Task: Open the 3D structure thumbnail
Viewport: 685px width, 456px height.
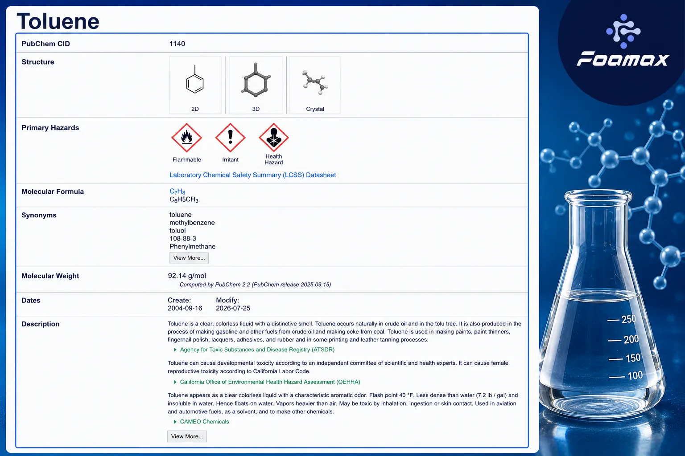Action: (256, 85)
